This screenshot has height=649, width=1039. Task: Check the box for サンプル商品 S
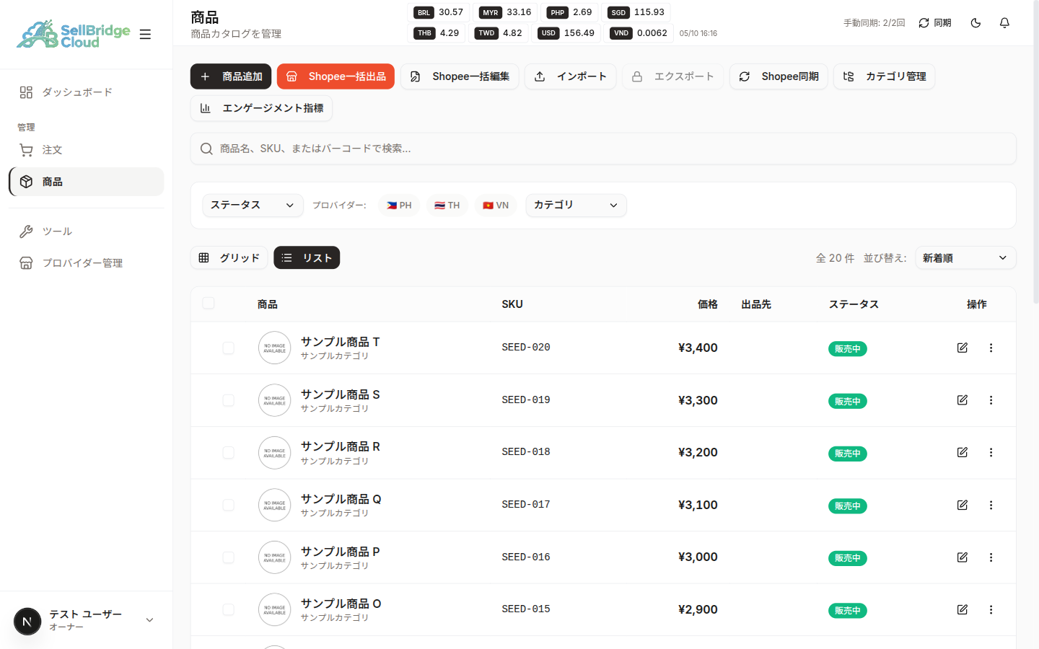[228, 400]
